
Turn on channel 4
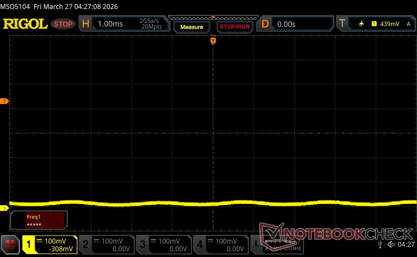click(x=220, y=244)
